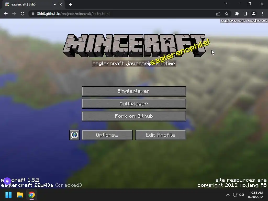Click the 'eaglercraft javascript runtime' subtitle
The height and width of the screenshot is (201, 268).
(x=134, y=64)
